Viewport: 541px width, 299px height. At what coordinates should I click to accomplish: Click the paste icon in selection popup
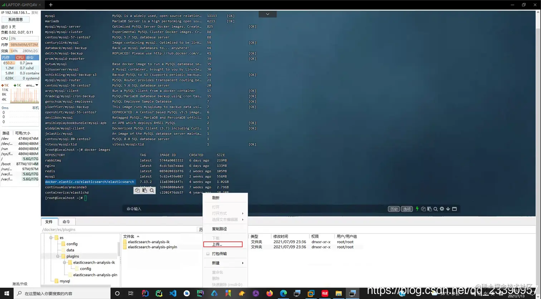pos(145,191)
